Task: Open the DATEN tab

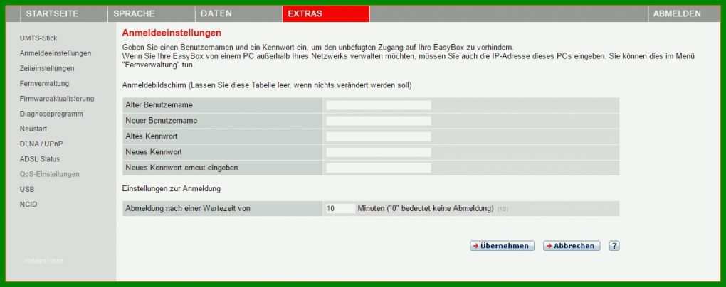Action: point(238,14)
